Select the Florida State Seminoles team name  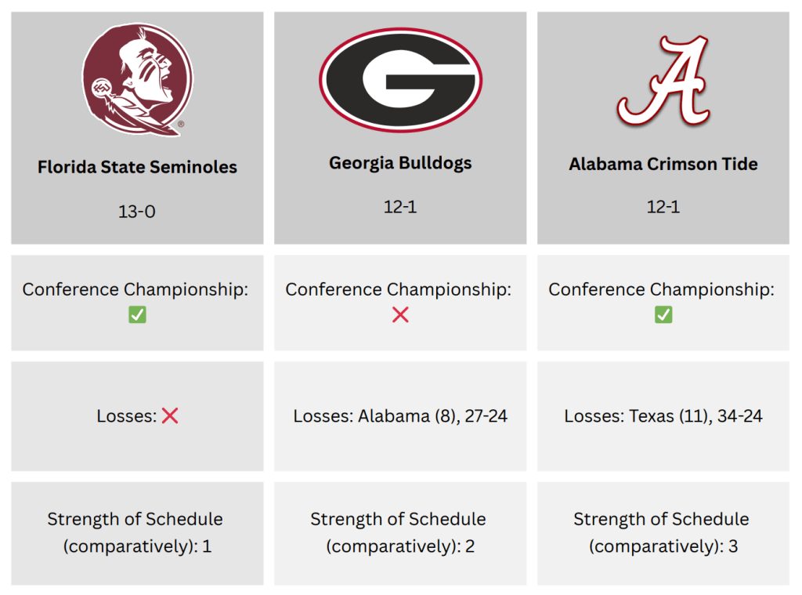click(x=137, y=167)
